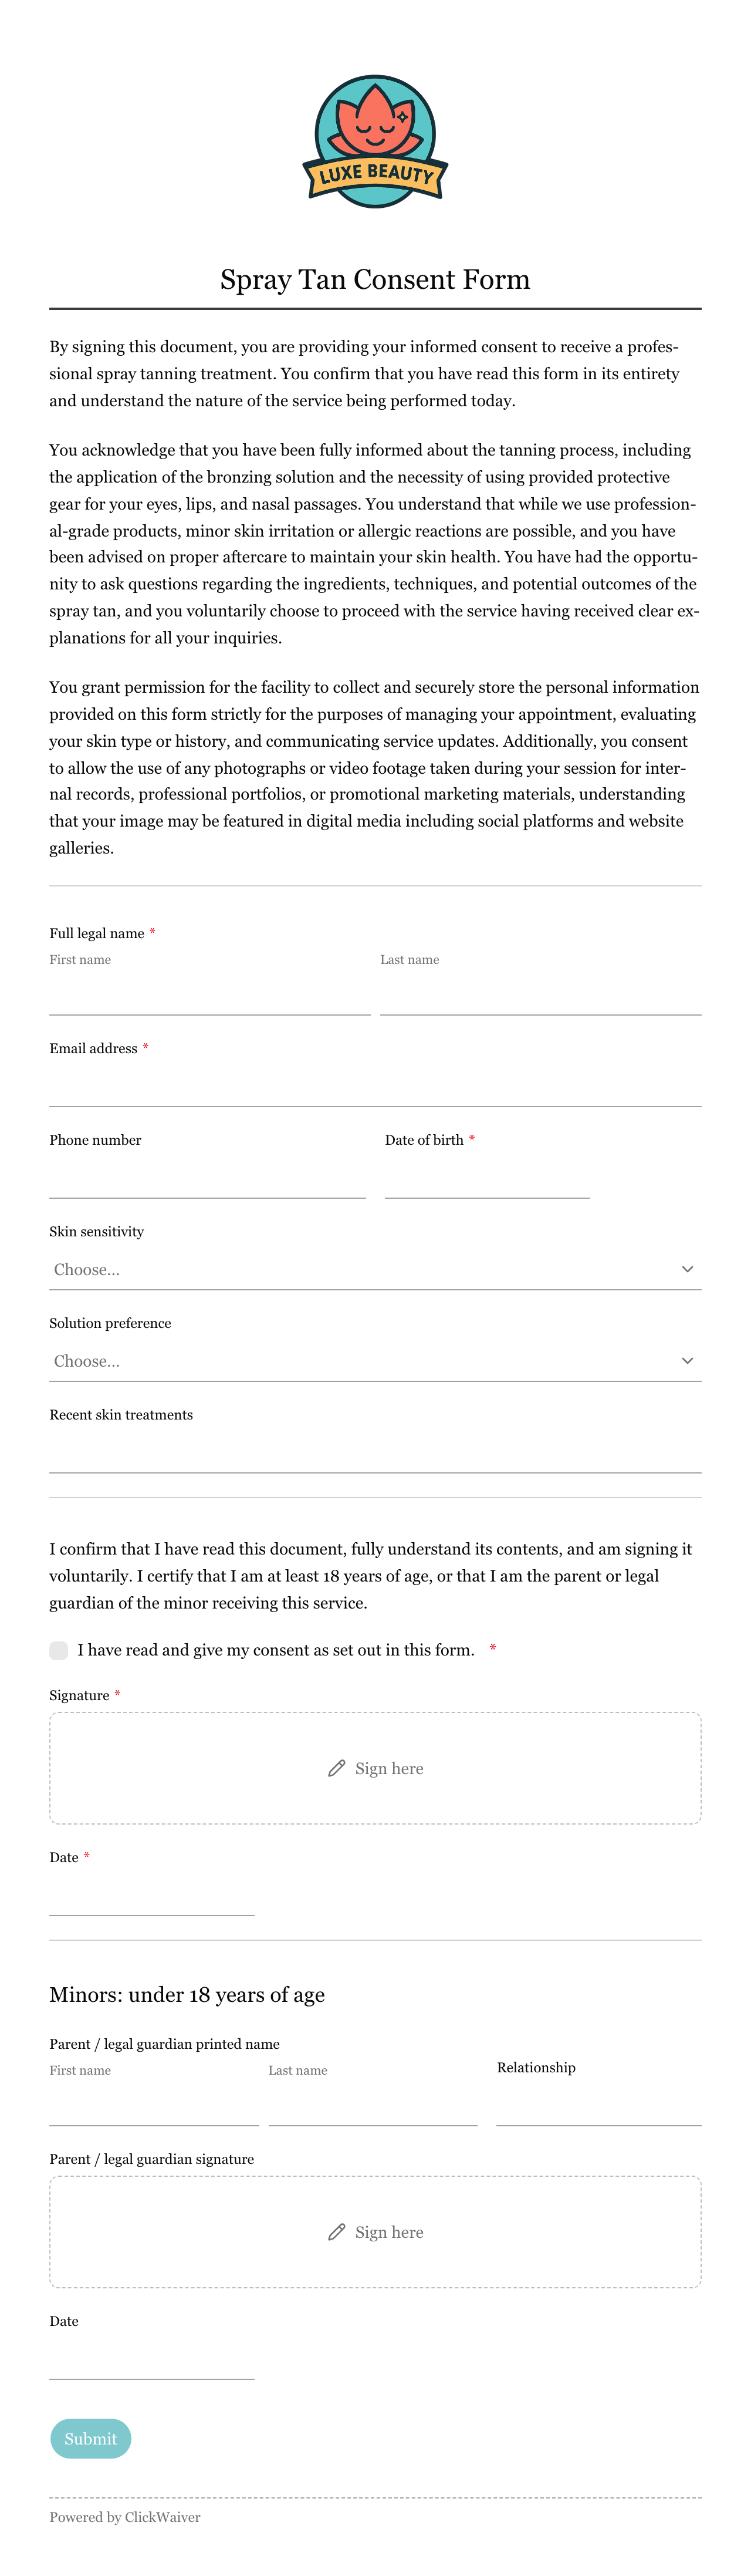Open the Powered by ClickWaiver link
This screenshot has width=751, height=2576.
[x=125, y=2517]
